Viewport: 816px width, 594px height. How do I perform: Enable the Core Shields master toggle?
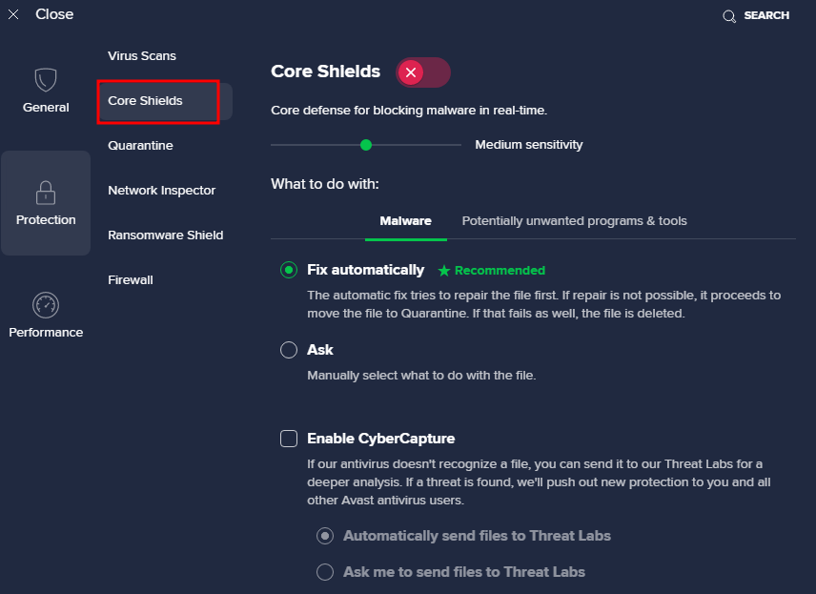coord(422,72)
